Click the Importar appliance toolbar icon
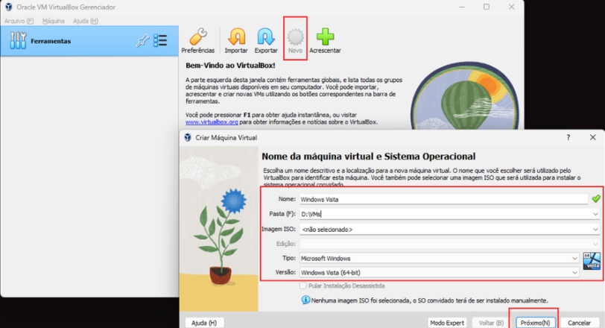Image resolution: width=605 pixels, height=328 pixels. click(236, 40)
